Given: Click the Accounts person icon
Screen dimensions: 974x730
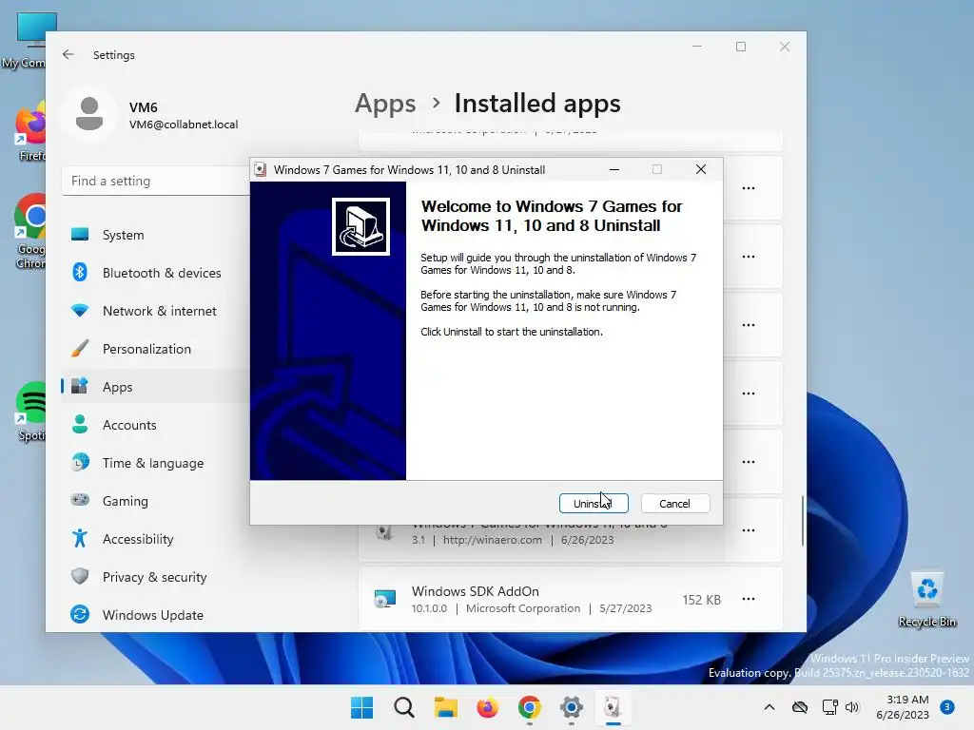Looking at the screenshot, I should point(80,424).
